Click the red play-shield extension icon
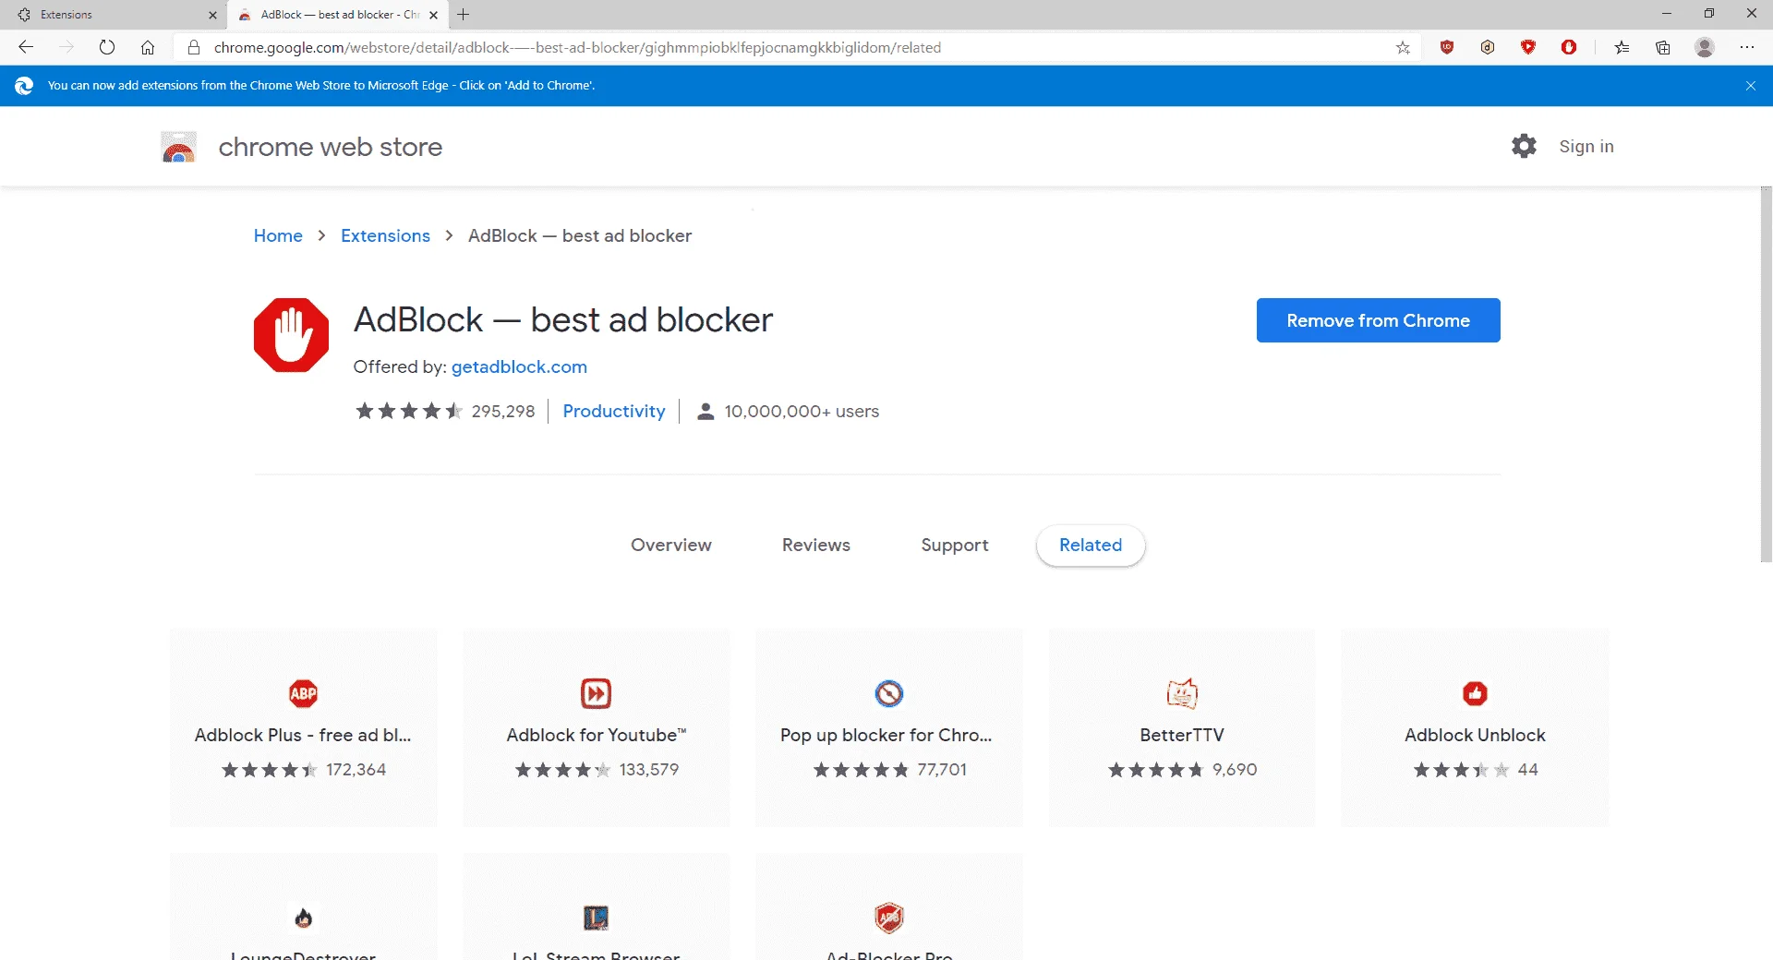 point(1528,47)
